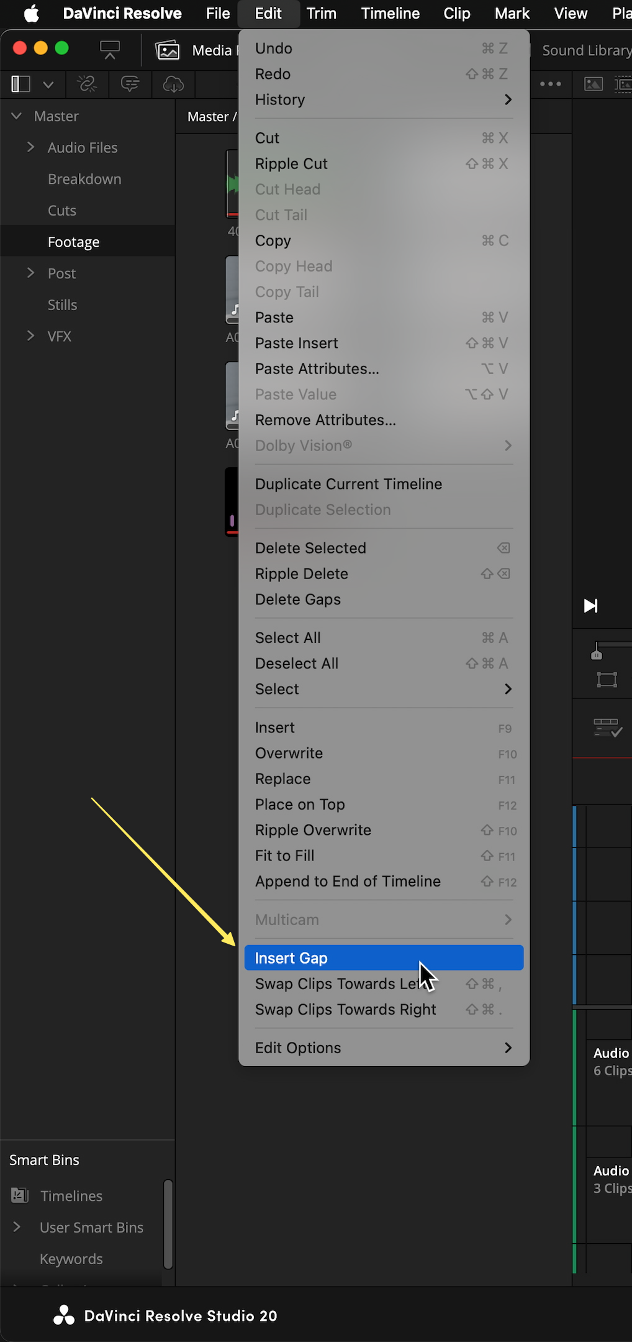Choose Delete Gaps
632x1342 pixels.
tap(384, 600)
